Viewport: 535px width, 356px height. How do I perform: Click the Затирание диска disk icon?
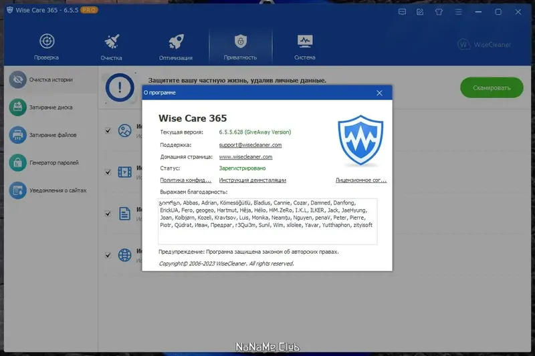point(18,108)
